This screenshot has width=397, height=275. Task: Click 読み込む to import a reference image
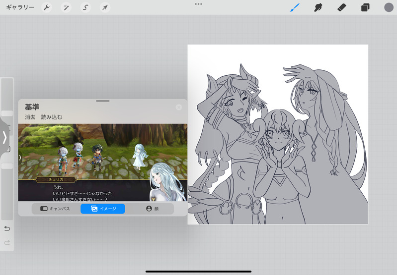pyautogui.click(x=52, y=117)
